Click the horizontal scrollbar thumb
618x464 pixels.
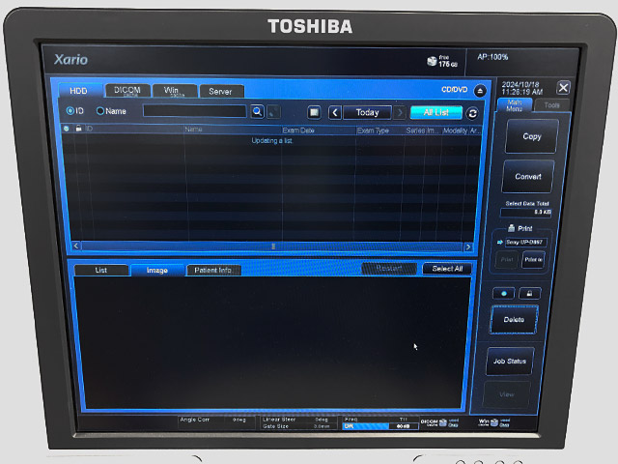click(272, 246)
